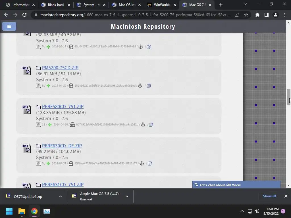Click the copy icon in PERF580CD_751.ZIP row
Image resolution: width=291 pixels, height=218 pixels.
151,125
